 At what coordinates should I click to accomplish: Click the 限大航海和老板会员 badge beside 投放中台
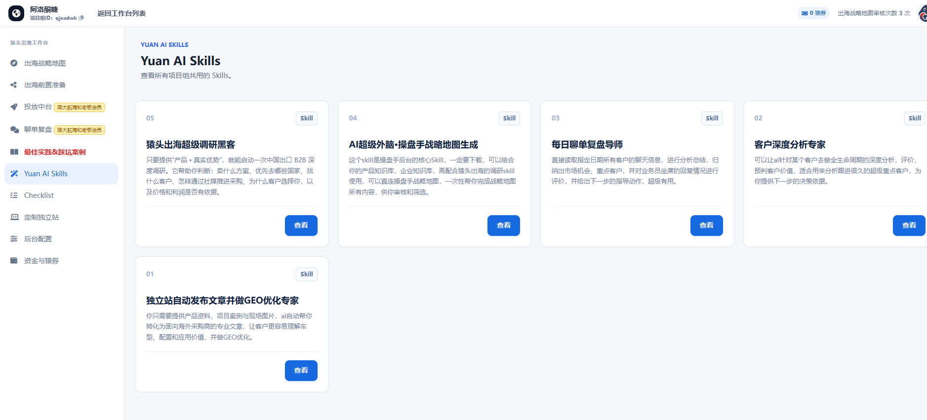[80, 107]
